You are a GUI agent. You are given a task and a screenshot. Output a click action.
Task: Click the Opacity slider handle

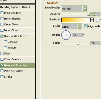click(89, 14)
